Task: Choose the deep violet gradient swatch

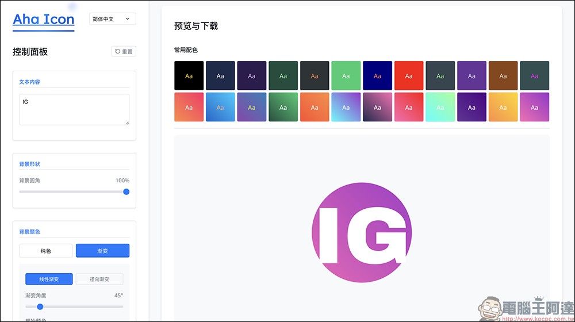Action: [471, 107]
